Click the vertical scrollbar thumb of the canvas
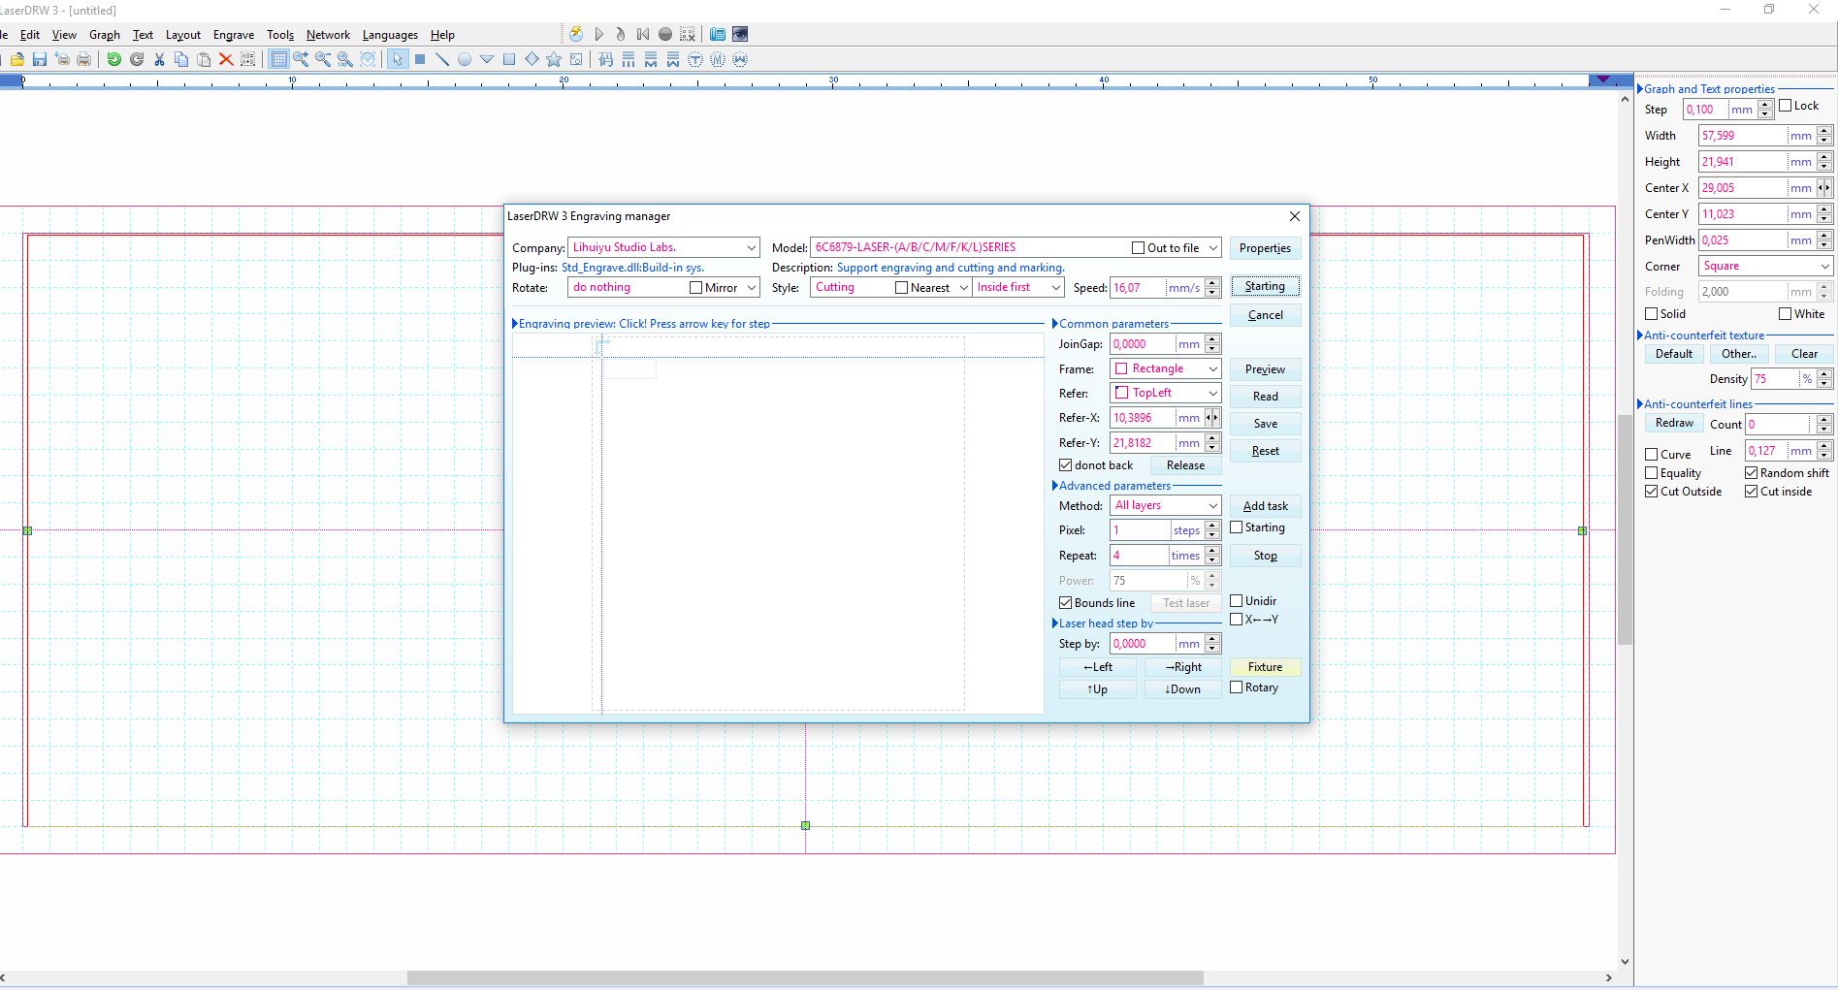This screenshot has width=1838, height=990. (1625, 529)
